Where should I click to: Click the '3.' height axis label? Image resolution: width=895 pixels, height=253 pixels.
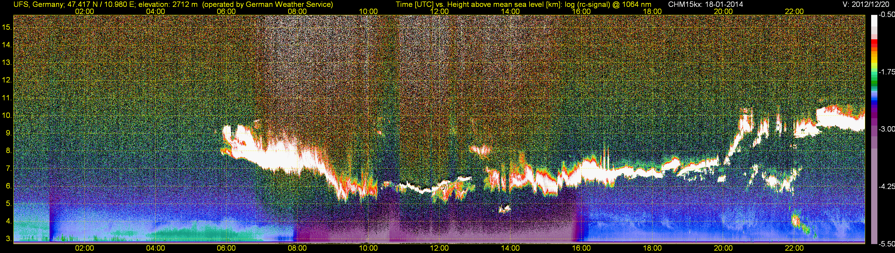[x=9, y=239]
